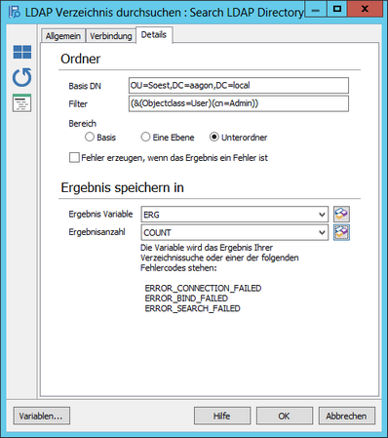
Task: Click the Hilfe button
Action: pos(222,416)
